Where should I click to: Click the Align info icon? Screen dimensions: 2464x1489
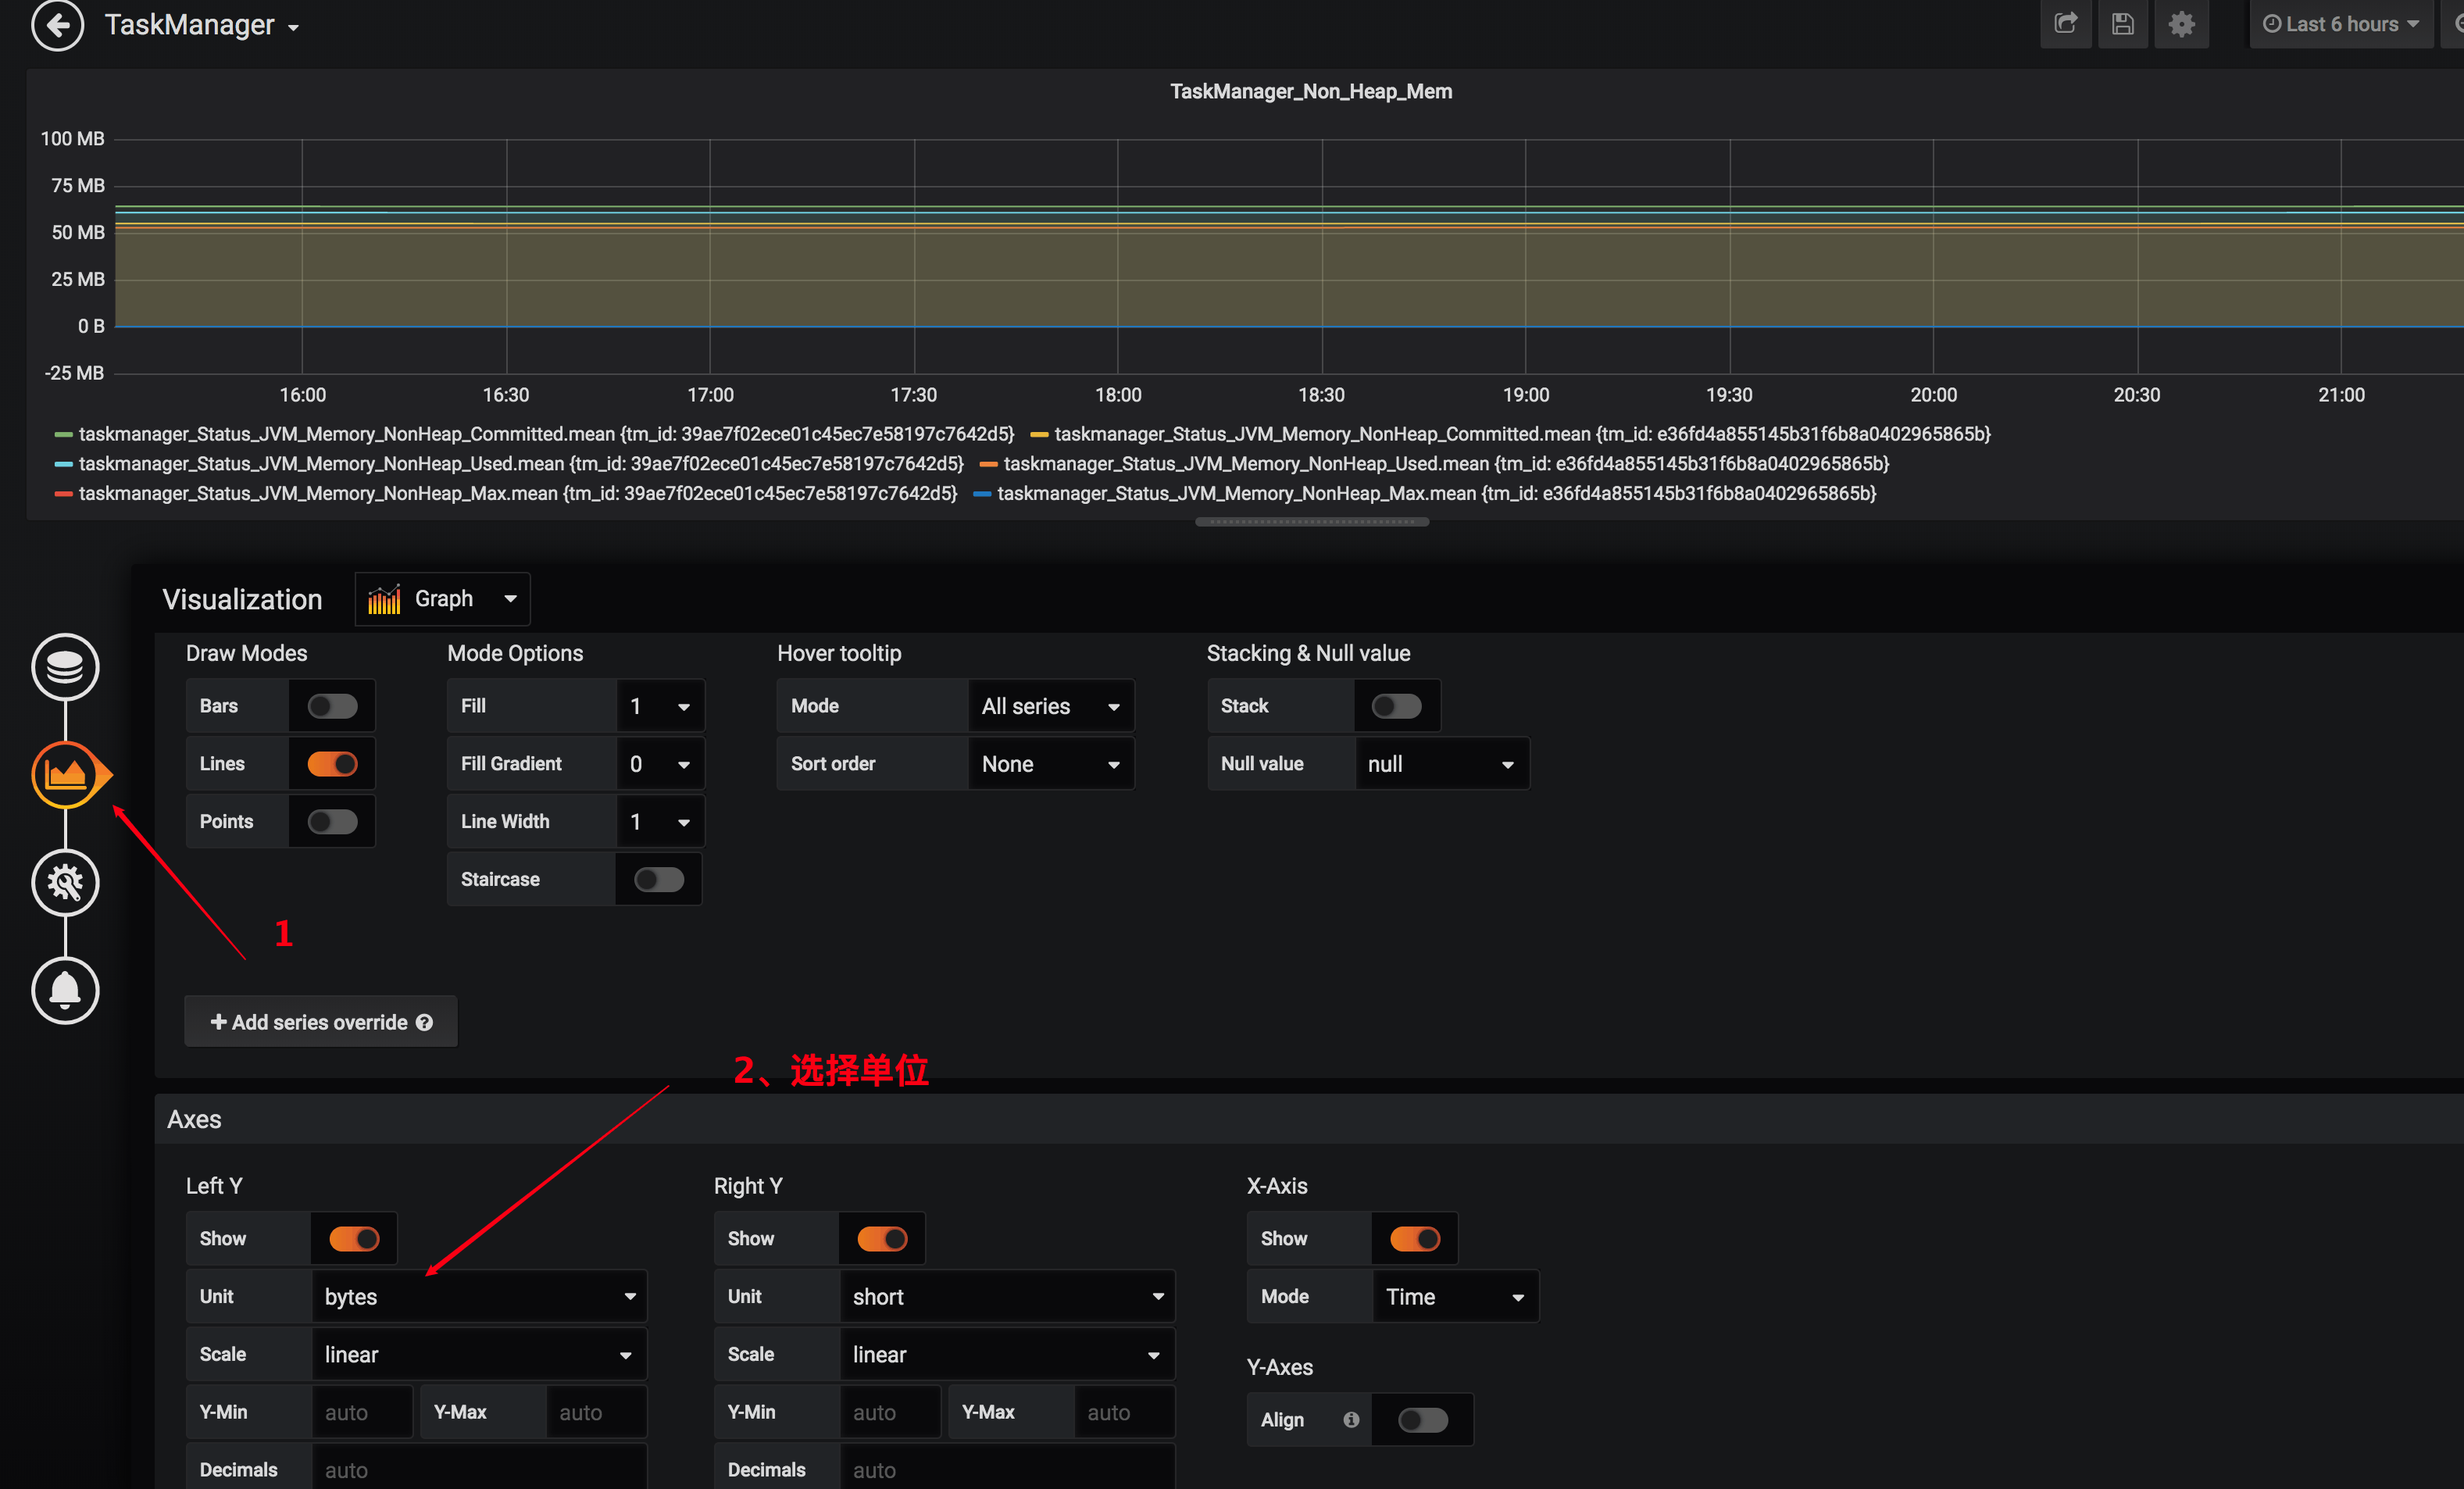(1351, 1420)
